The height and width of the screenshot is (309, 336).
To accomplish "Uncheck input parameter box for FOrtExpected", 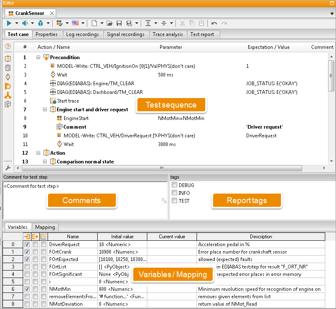I will pyautogui.click(x=27, y=259).
